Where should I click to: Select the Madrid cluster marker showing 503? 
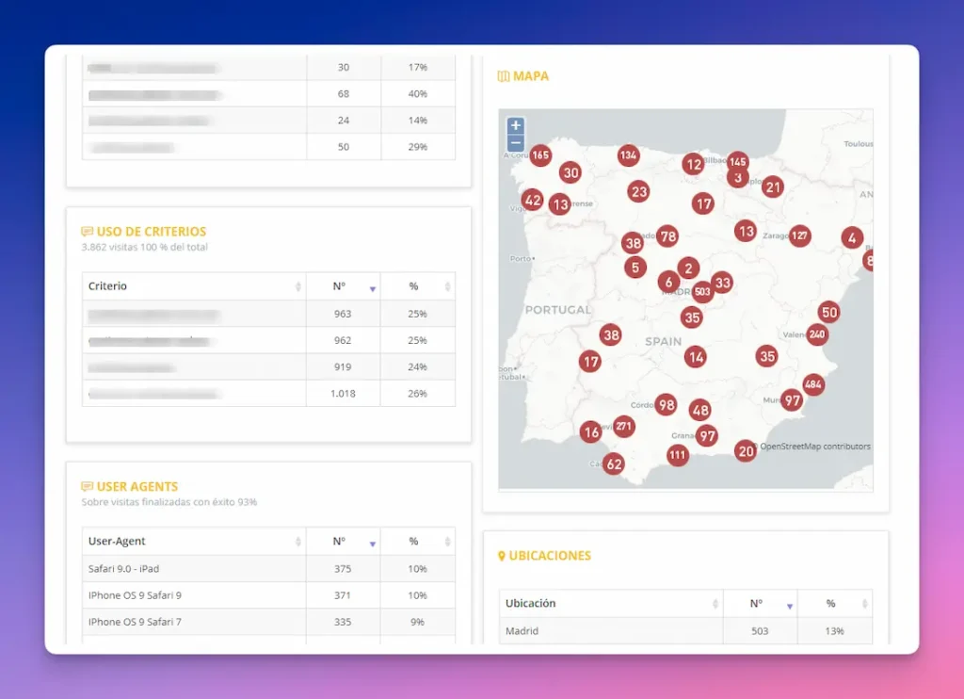point(702,293)
